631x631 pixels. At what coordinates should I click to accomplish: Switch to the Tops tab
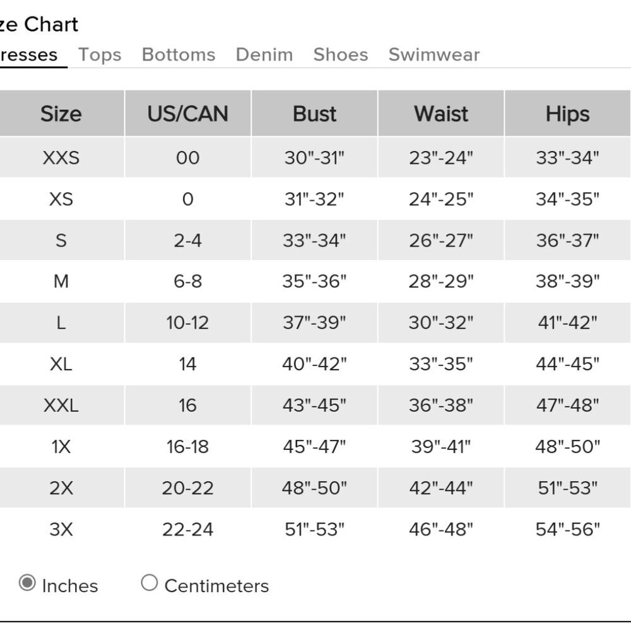(100, 55)
